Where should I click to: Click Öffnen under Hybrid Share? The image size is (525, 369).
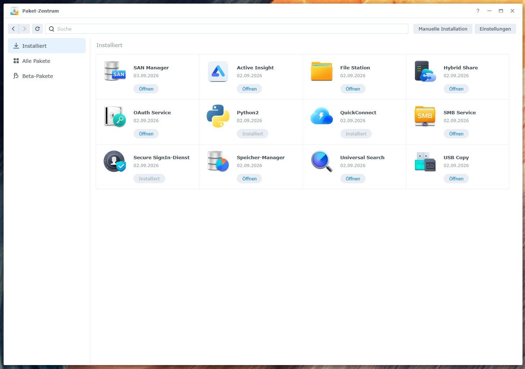pos(456,89)
